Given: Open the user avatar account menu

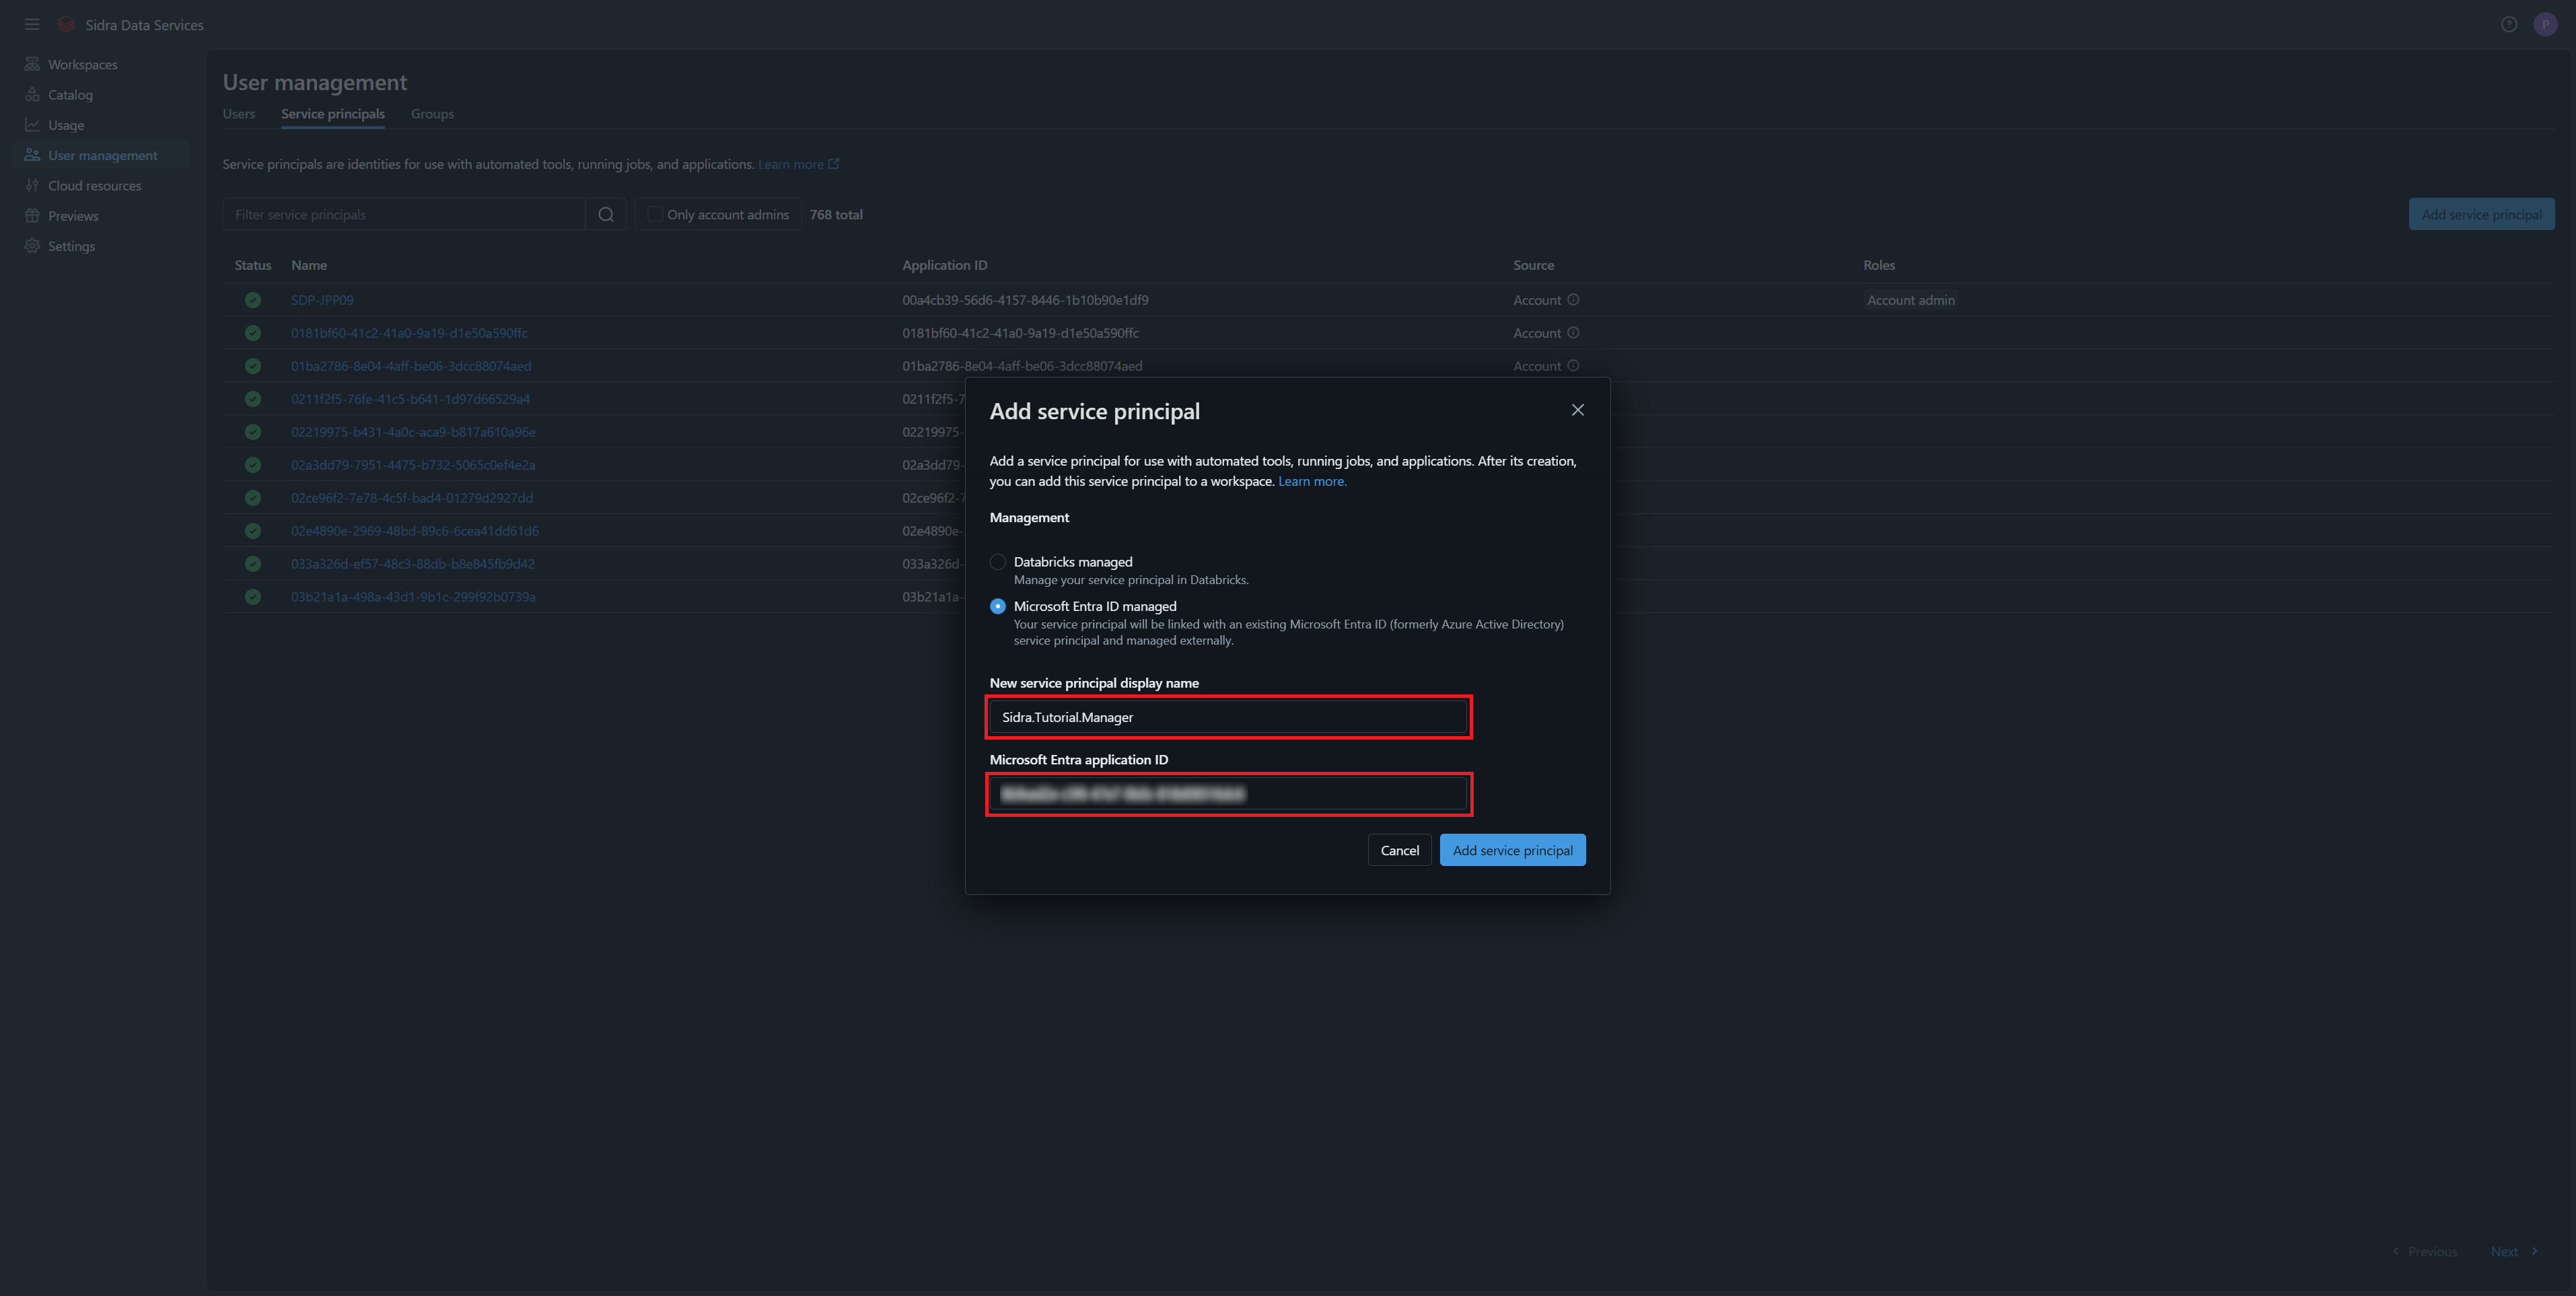Looking at the screenshot, I should 2545,24.
